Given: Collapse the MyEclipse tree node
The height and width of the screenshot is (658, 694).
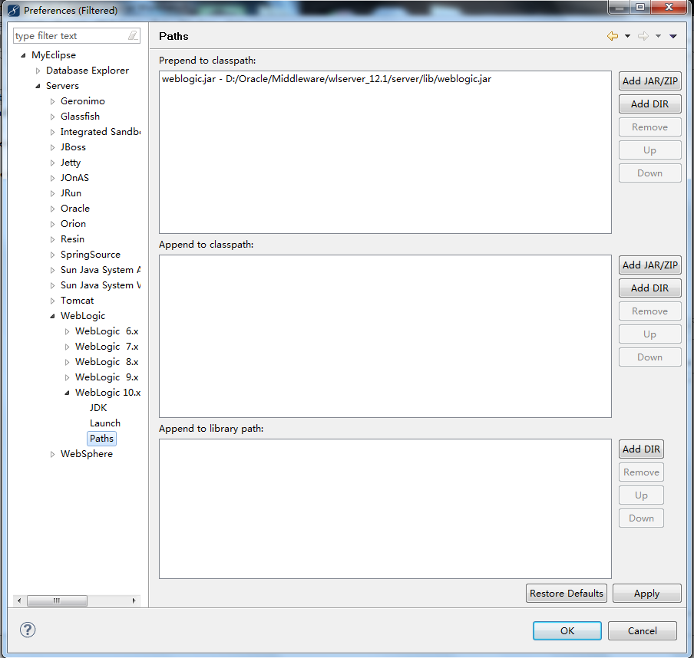Looking at the screenshot, I should point(23,55).
